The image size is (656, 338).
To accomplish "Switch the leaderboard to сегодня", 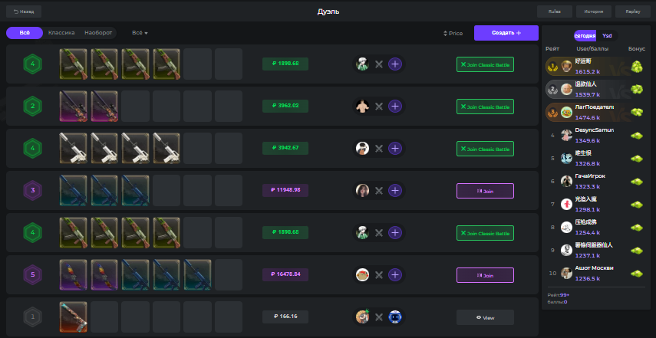I will pyautogui.click(x=585, y=36).
